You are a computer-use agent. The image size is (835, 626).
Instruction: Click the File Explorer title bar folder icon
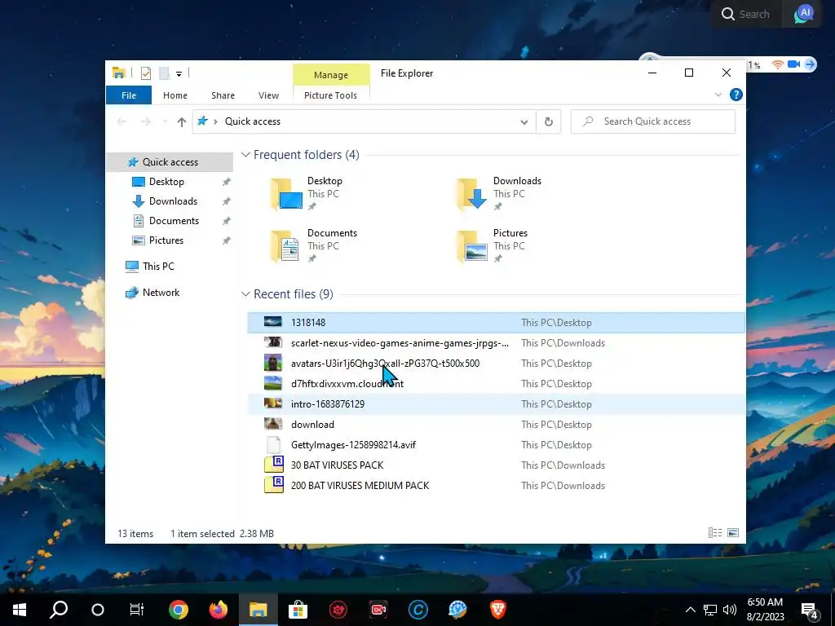119,73
